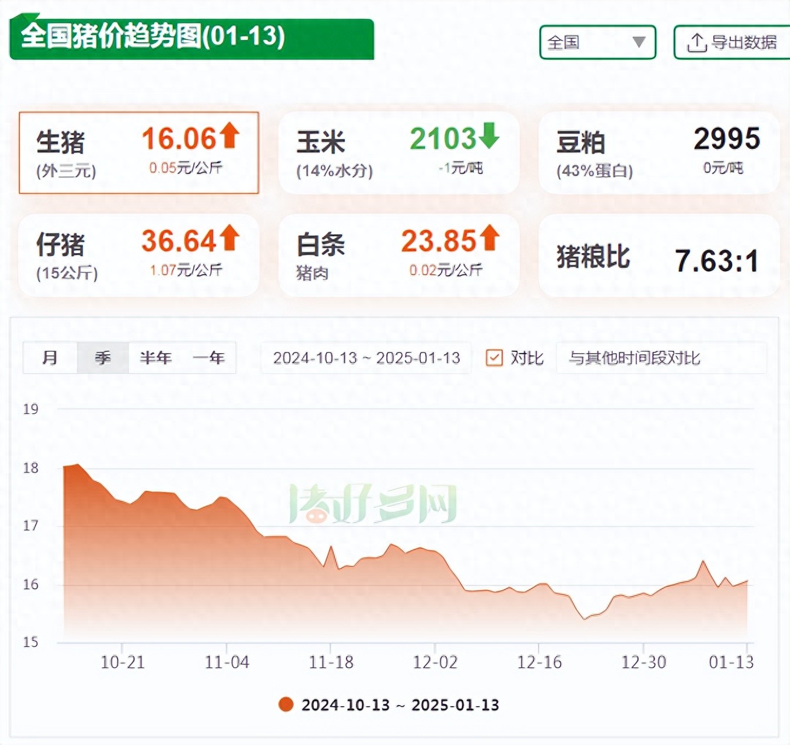Click the 11-18 x-axis label
This screenshot has width=790, height=745.
331,663
